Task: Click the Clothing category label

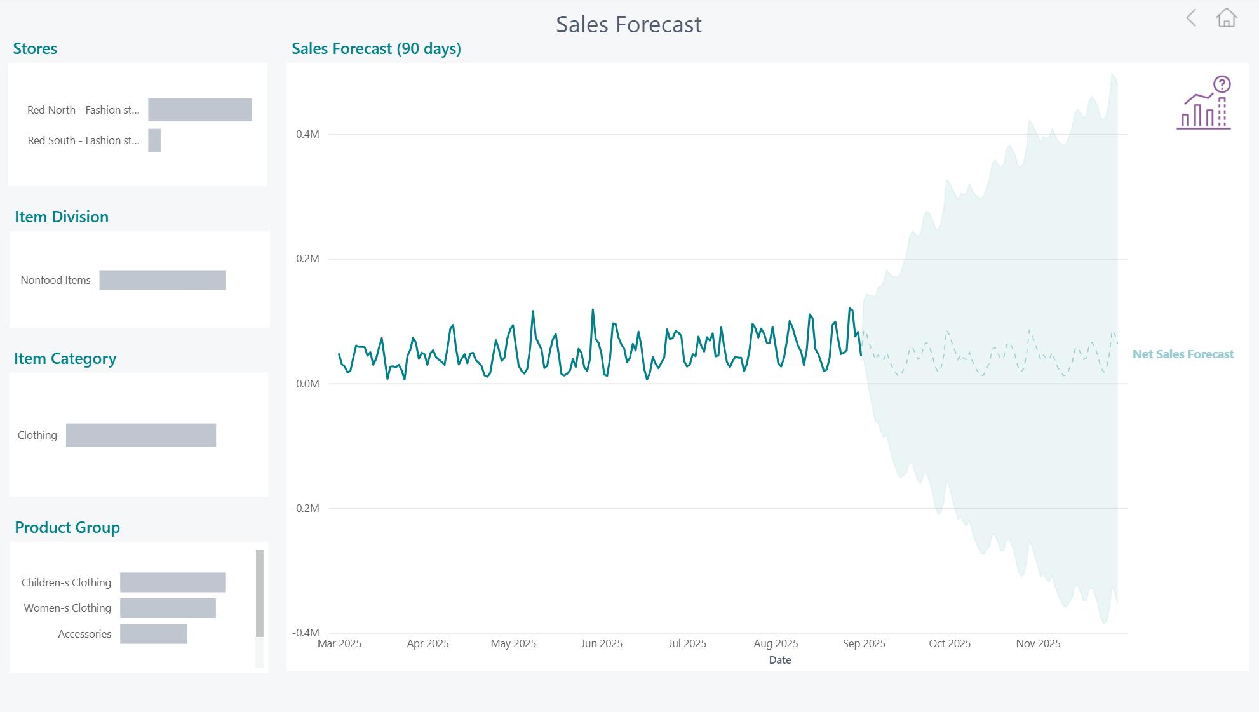Action: pyautogui.click(x=37, y=435)
